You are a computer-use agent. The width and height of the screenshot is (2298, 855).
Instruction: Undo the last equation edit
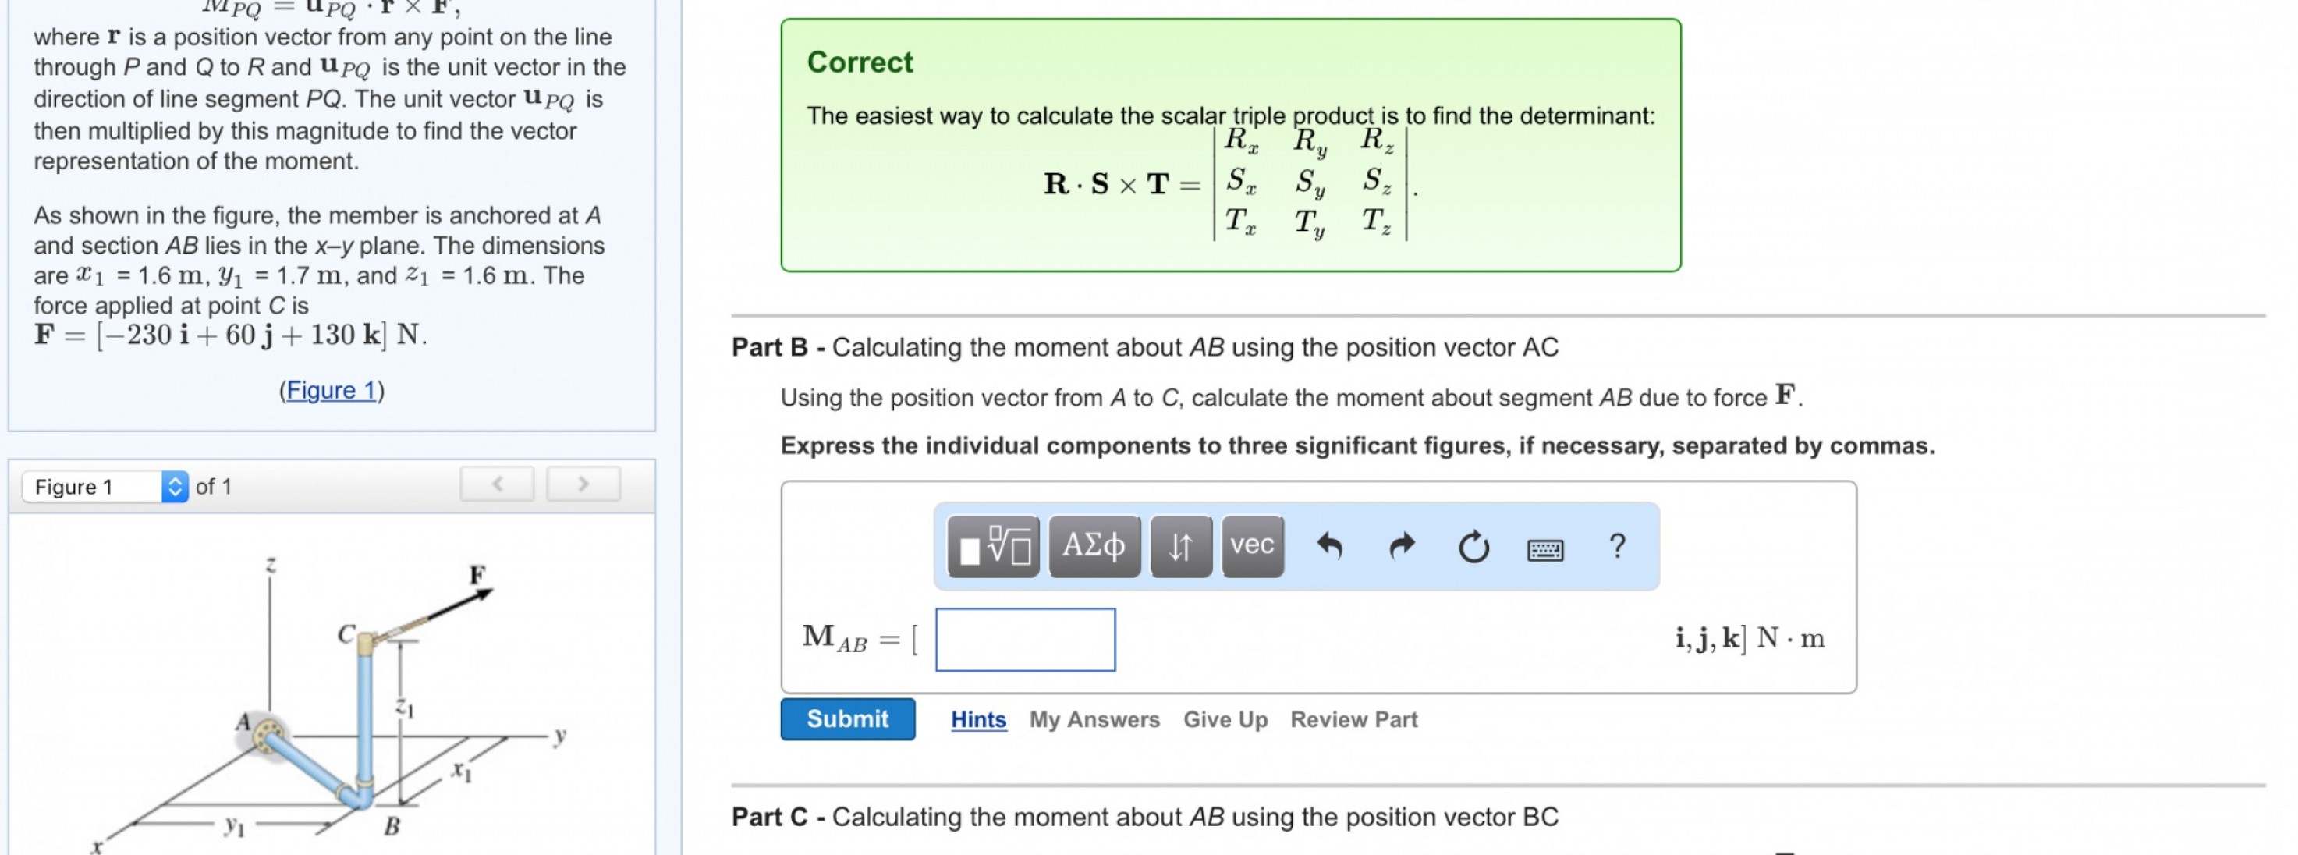(1329, 546)
